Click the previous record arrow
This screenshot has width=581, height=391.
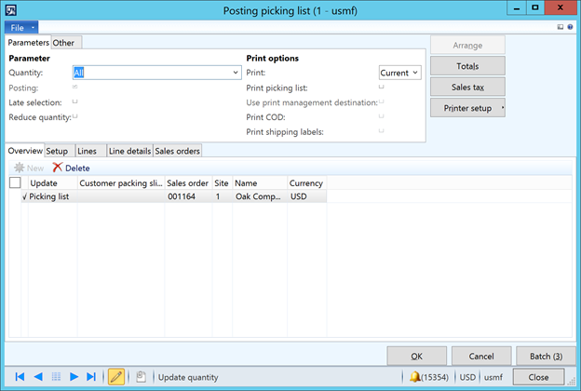(38, 377)
